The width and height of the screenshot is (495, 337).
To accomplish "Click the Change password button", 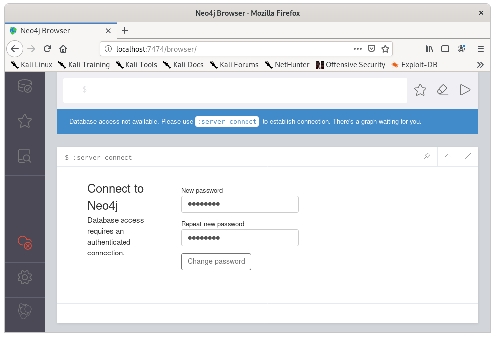I will pyautogui.click(x=216, y=262).
